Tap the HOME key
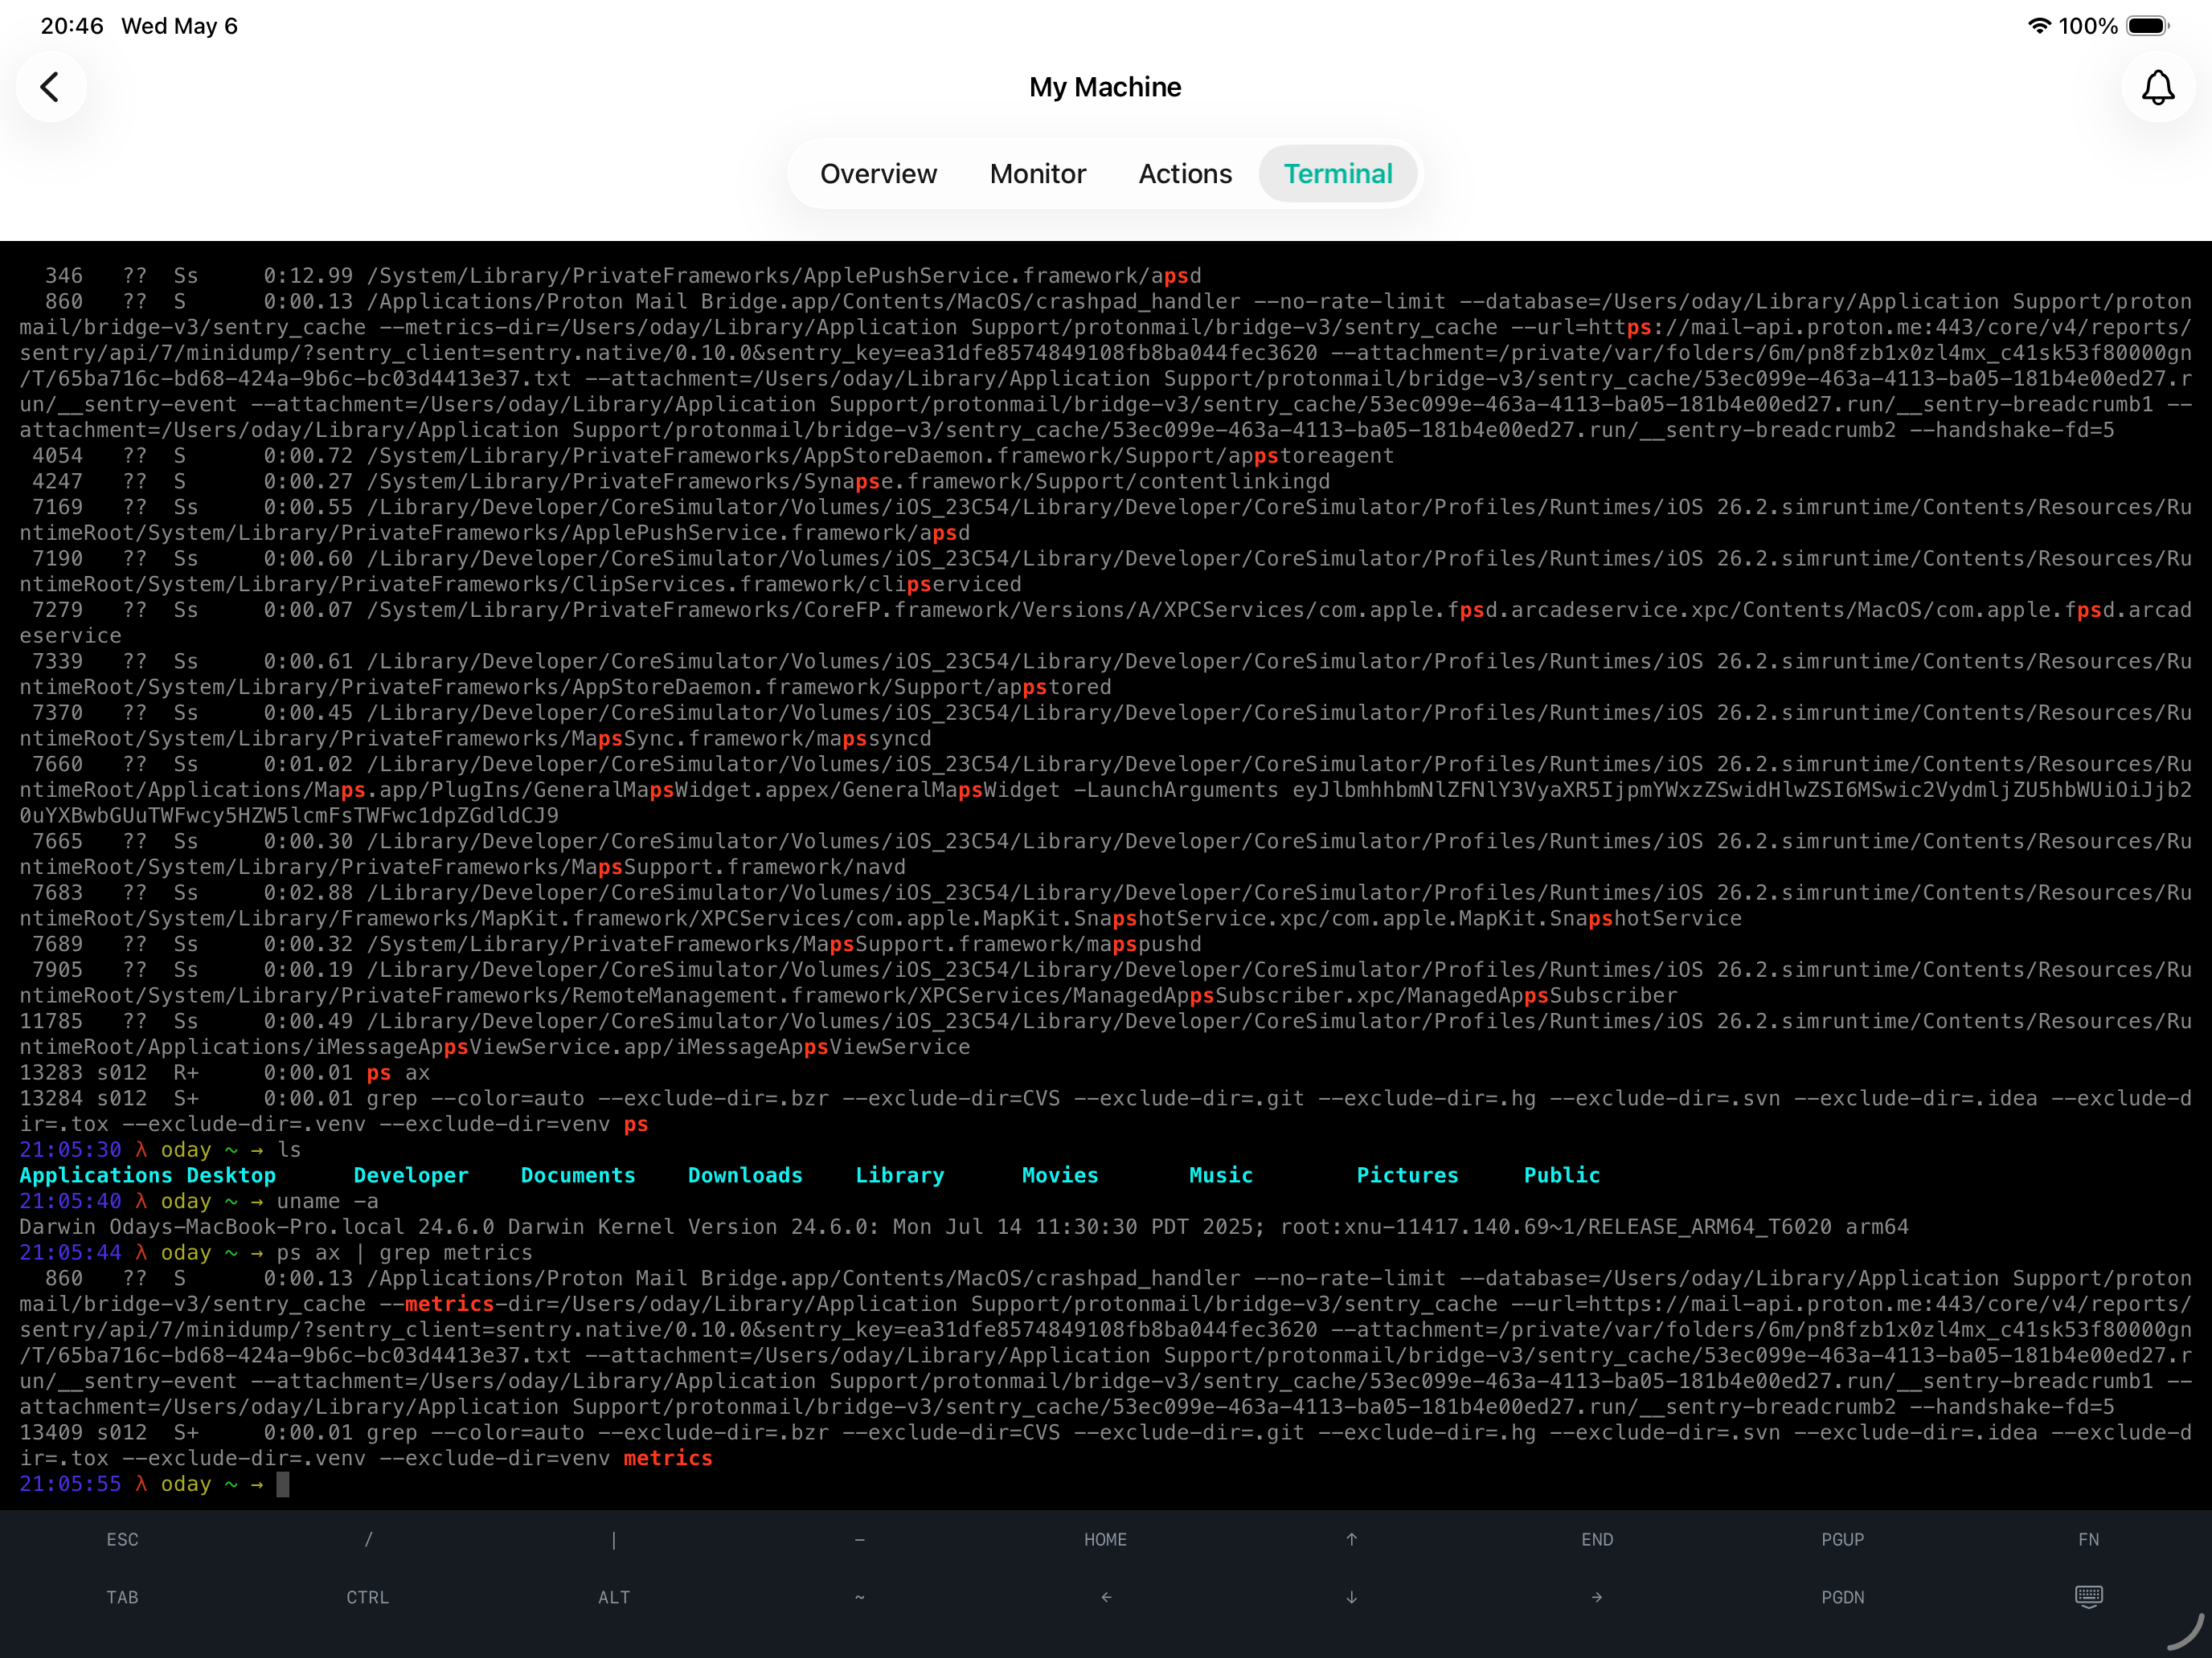The height and width of the screenshot is (1658, 2212). [1105, 1540]
